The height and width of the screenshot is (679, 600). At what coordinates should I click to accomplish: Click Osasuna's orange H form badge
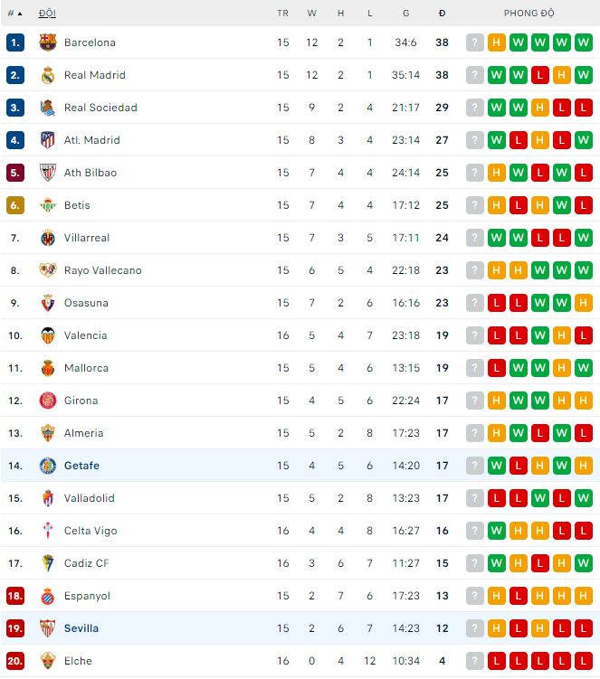pyautogui.click(x=584, y=303)
